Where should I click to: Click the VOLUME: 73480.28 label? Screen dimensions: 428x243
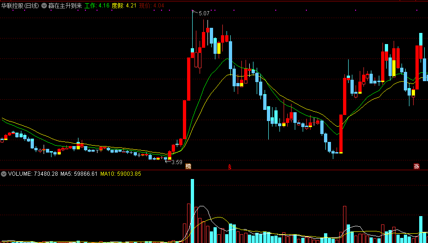click(x=33, y=174)
